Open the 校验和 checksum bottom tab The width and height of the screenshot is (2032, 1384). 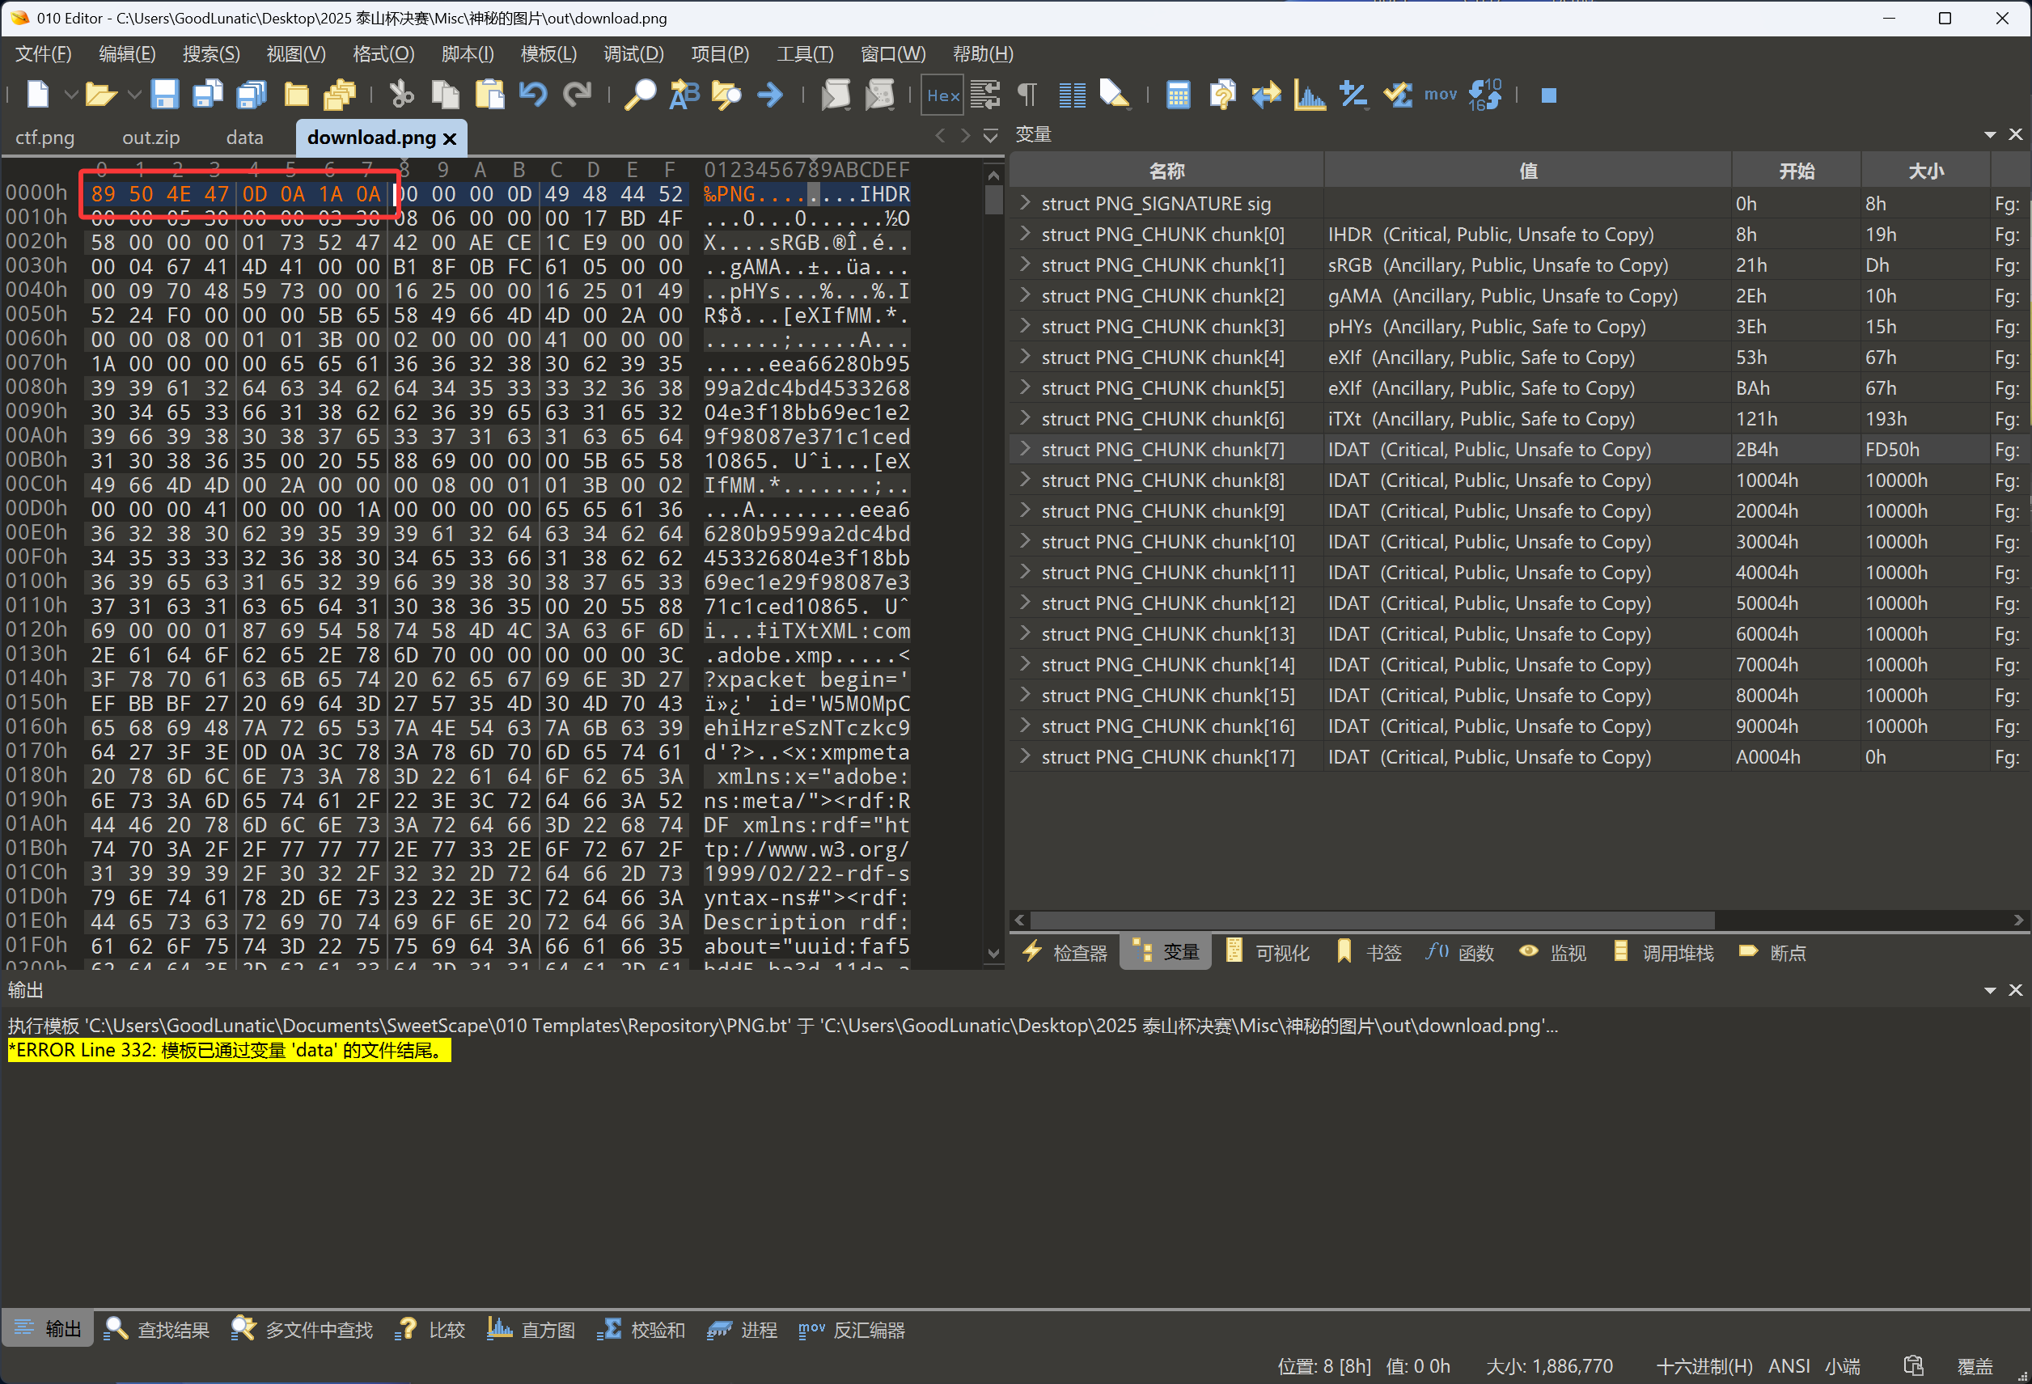(641, 1330)
